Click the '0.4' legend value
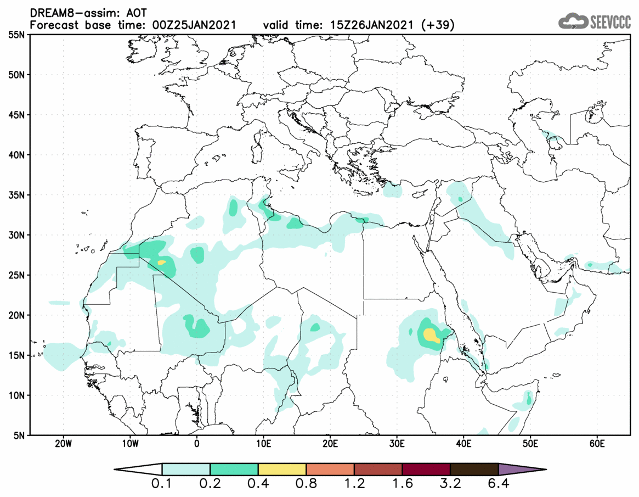Image resolution: width=639 pixels, height=497 pixels. pyautogui.click(x=258, y=484)
